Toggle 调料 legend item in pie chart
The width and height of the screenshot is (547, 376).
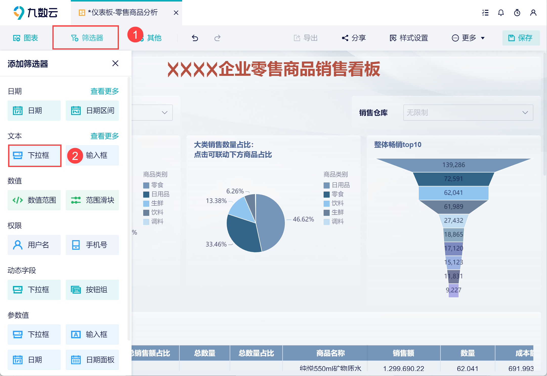[334, 222]
